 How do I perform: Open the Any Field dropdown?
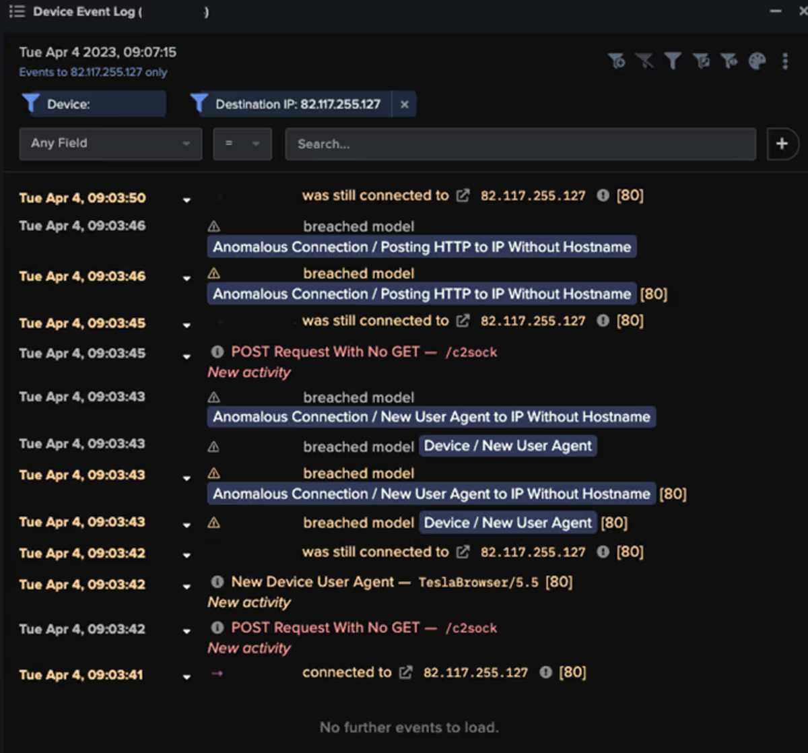pyautogui.click(x=110, y=143)
